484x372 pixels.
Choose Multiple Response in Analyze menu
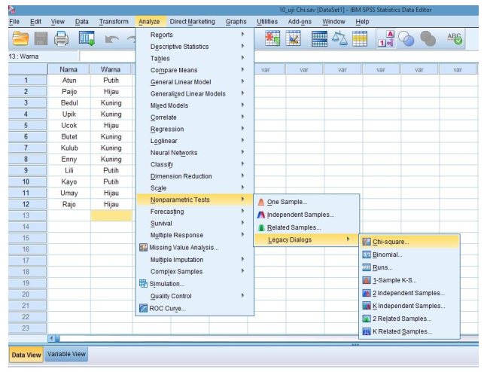click(x=195, y=235)
